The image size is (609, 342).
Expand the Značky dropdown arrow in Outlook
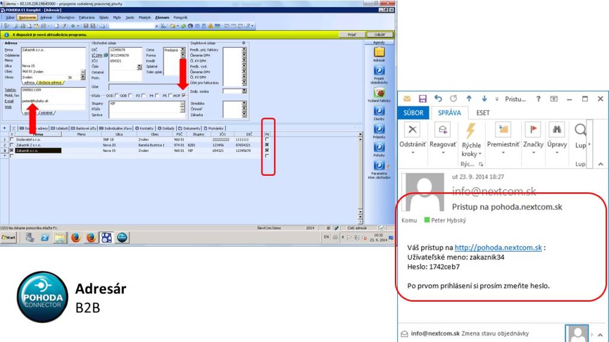[x=533, y=153]
